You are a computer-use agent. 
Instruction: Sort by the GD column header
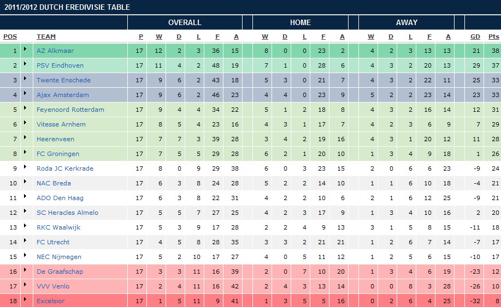(x=475, y=37)
